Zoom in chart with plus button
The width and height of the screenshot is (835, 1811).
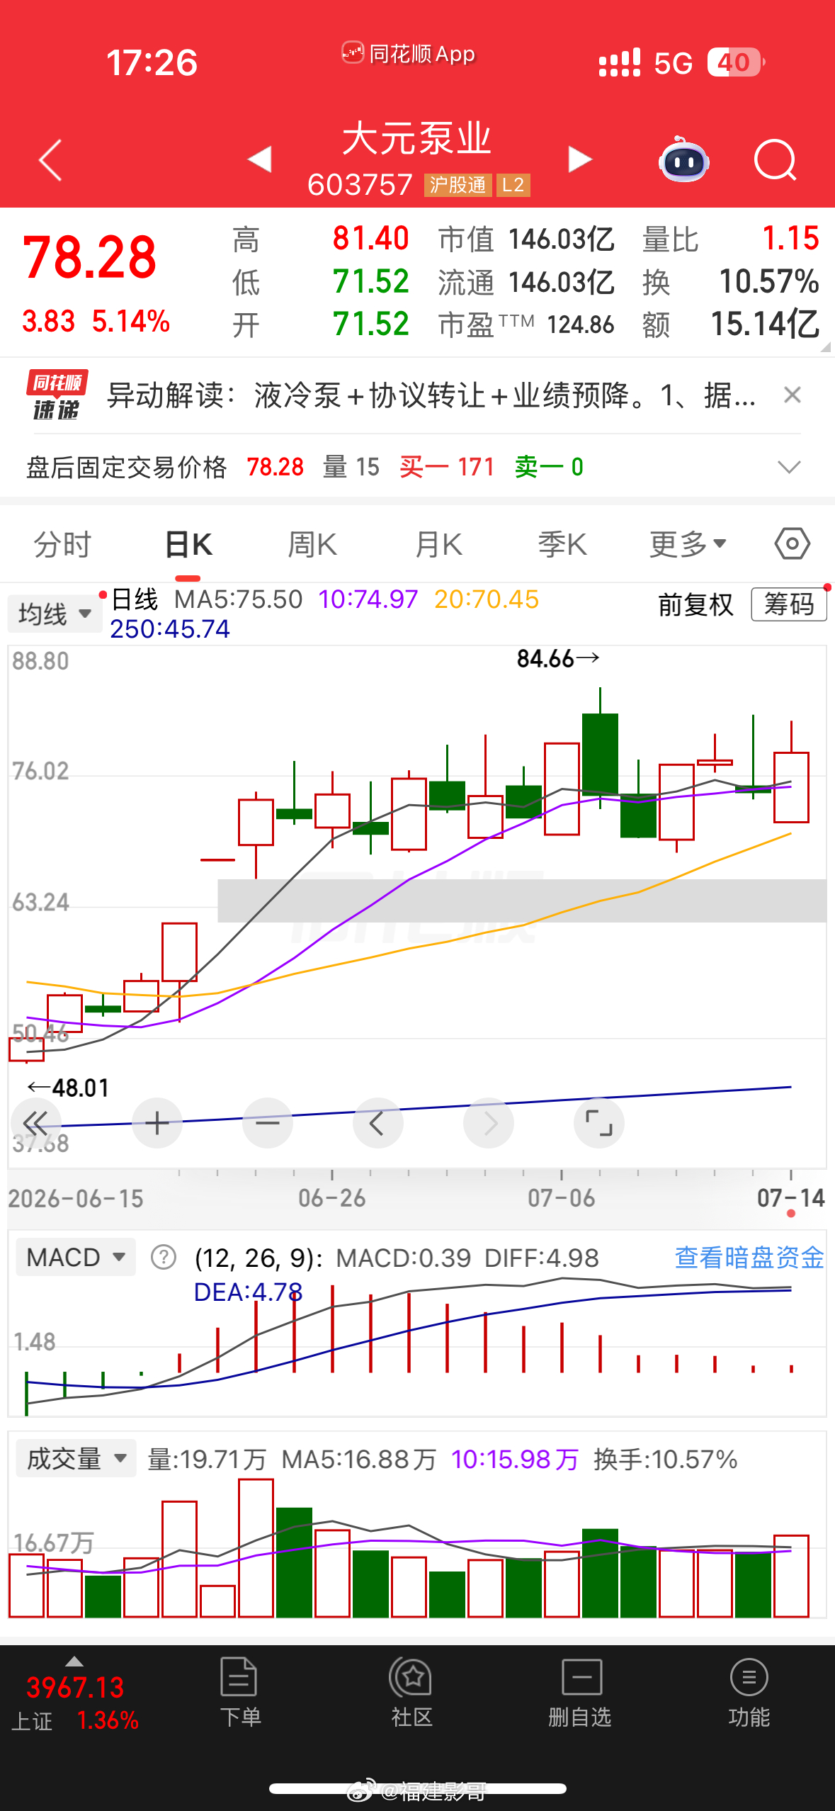pos(157,1123)
